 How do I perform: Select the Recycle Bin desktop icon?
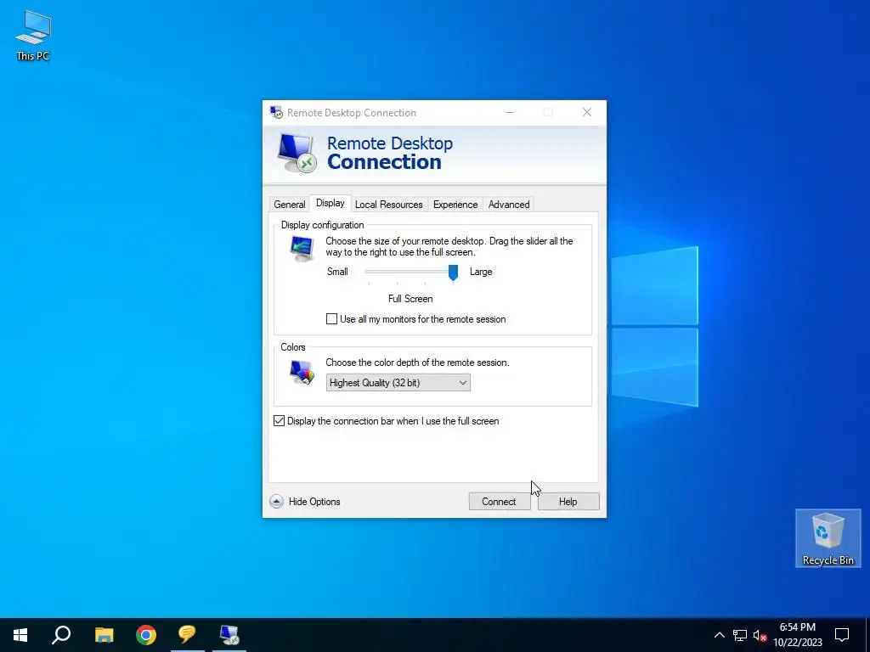coord(828,537)
